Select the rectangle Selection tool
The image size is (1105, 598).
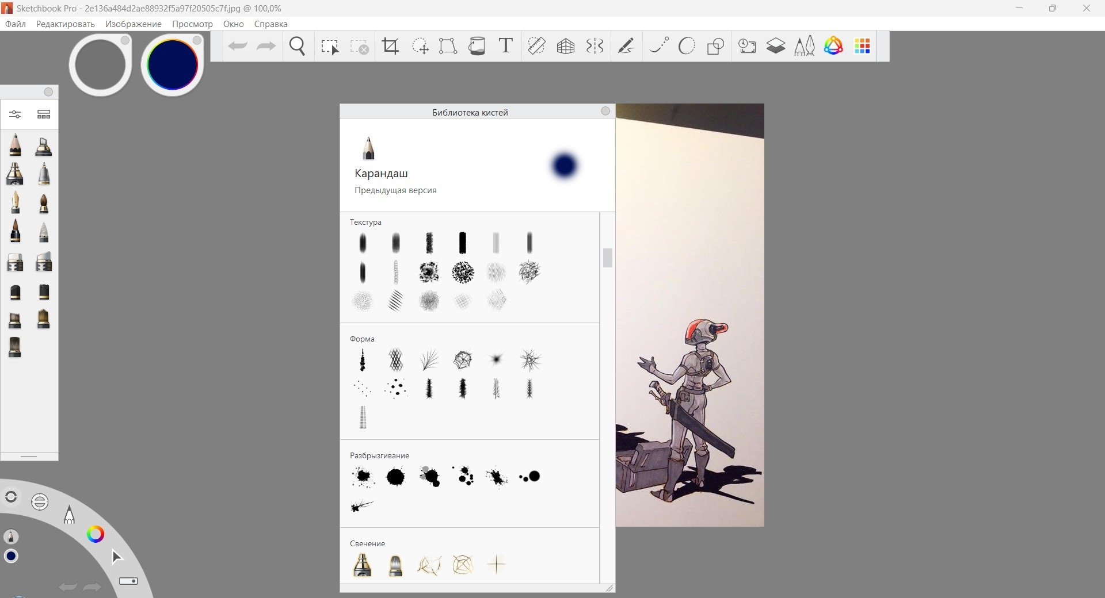point(330,47)
